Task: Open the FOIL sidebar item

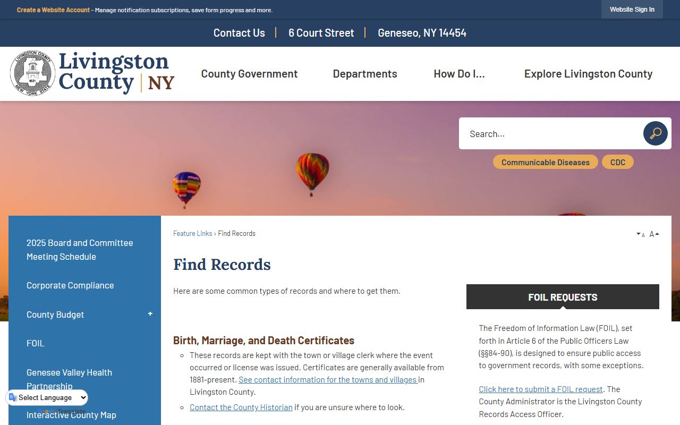Action: pyautogui.click(x=36, y=343)
